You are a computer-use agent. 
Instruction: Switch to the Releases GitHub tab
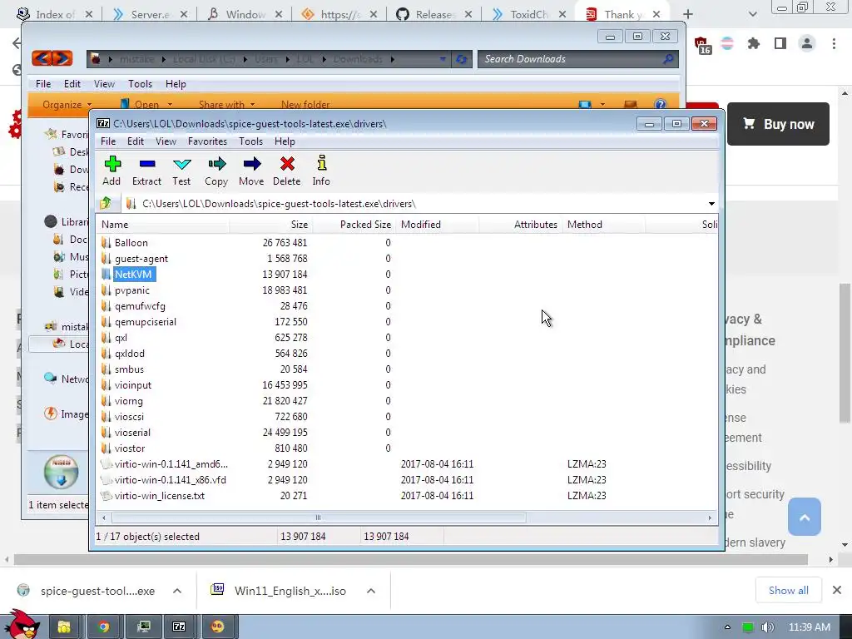434,14
